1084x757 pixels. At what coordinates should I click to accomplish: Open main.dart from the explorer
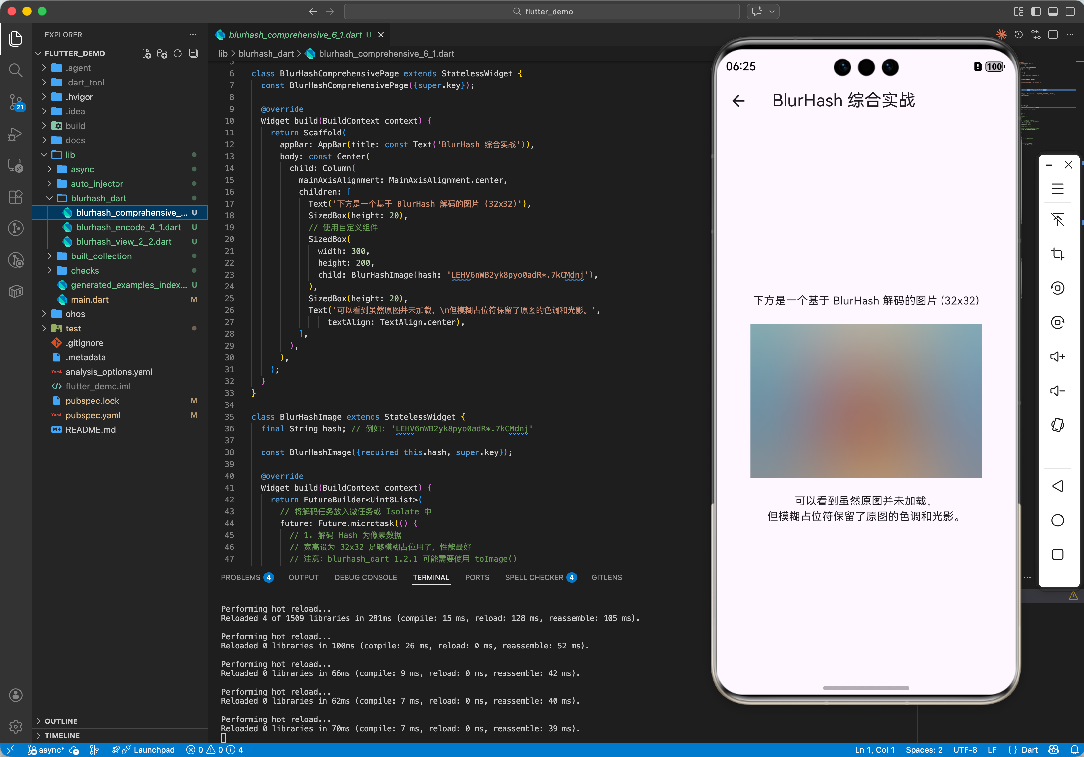point(90,300)
